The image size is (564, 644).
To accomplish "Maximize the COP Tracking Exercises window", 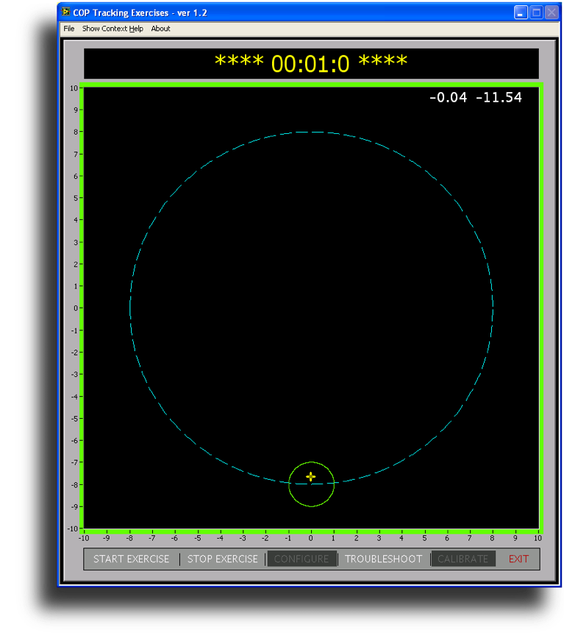I will point(536,13).
